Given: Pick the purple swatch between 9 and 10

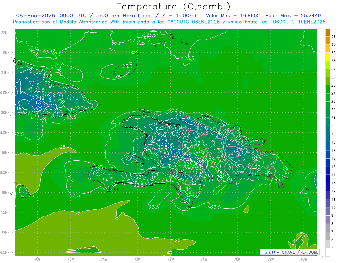Looking at the screenshot, I should point(328,211).
